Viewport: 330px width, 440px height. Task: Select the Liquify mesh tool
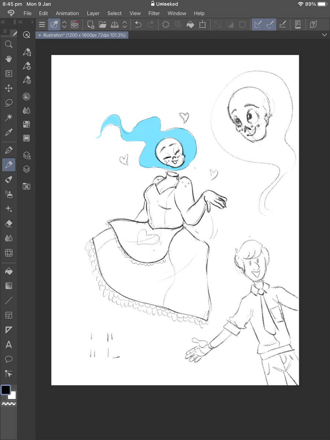(x=9, y=253)
